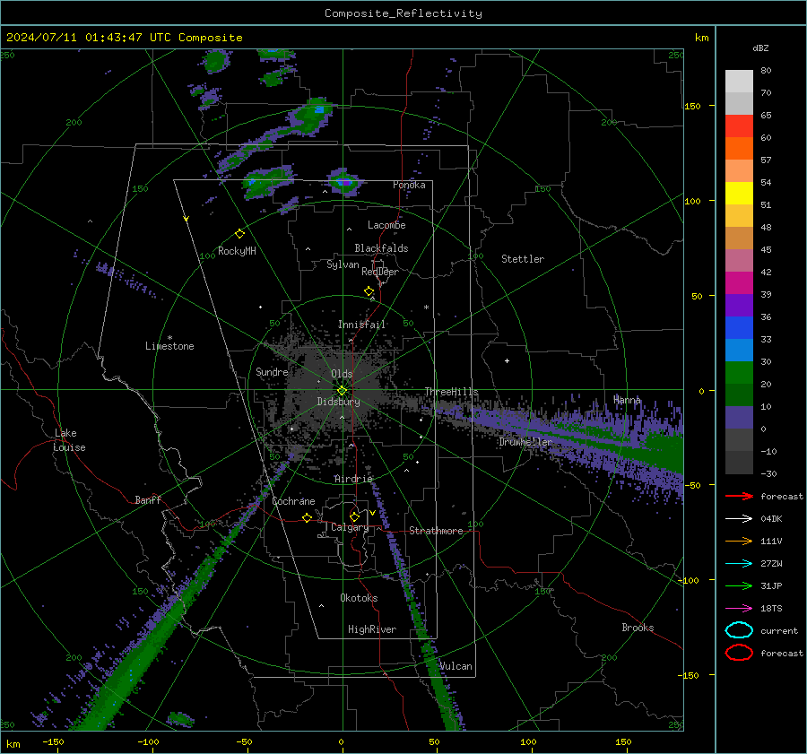Click the Lake Louise label
The width and height of the screenshot is (807, 754).
pos(69,440)
